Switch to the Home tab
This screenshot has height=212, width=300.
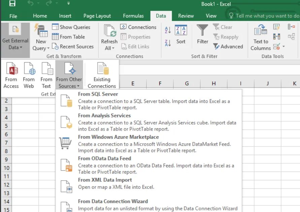(x=40, y=16)
